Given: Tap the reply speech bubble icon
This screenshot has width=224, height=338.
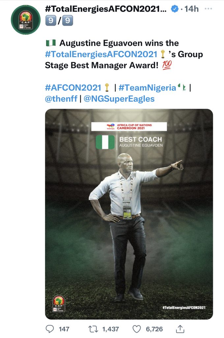Looking at the screenshot, I should (x=49, y=329).
